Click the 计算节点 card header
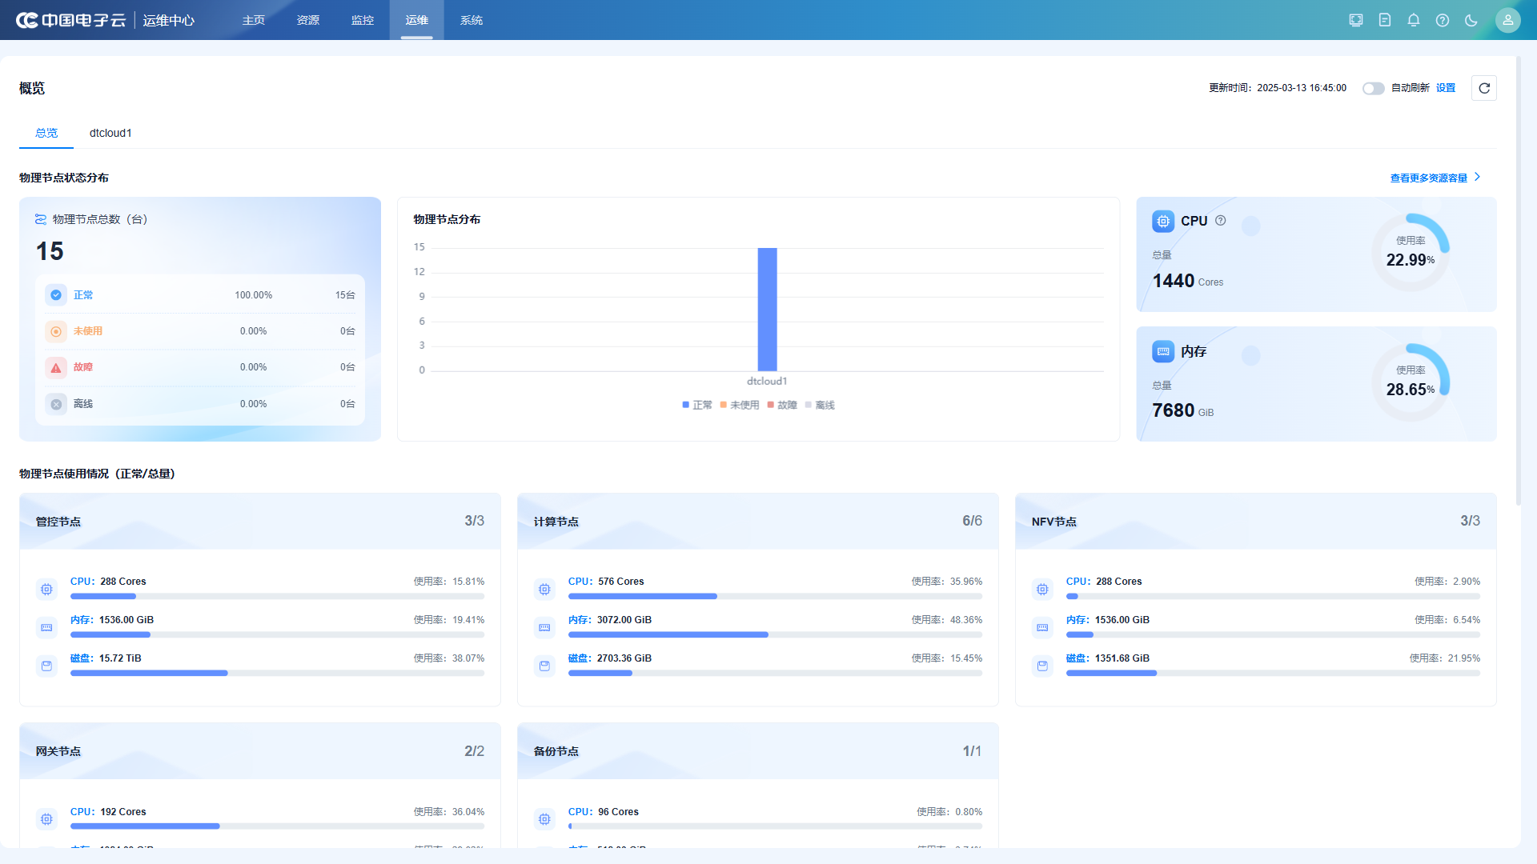1537x864 pixels. (x=758, y=522)
